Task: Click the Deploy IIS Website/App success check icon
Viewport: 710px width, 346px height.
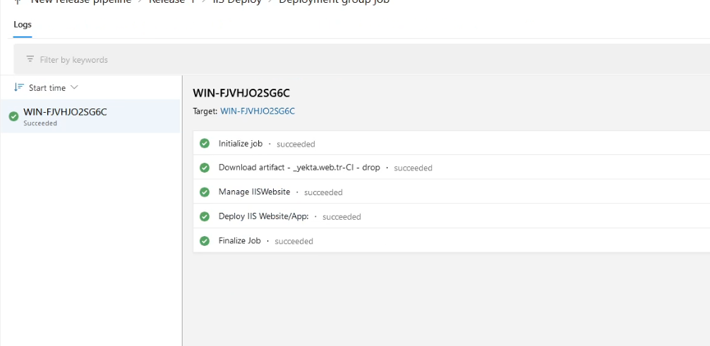Action: [205, 216]
